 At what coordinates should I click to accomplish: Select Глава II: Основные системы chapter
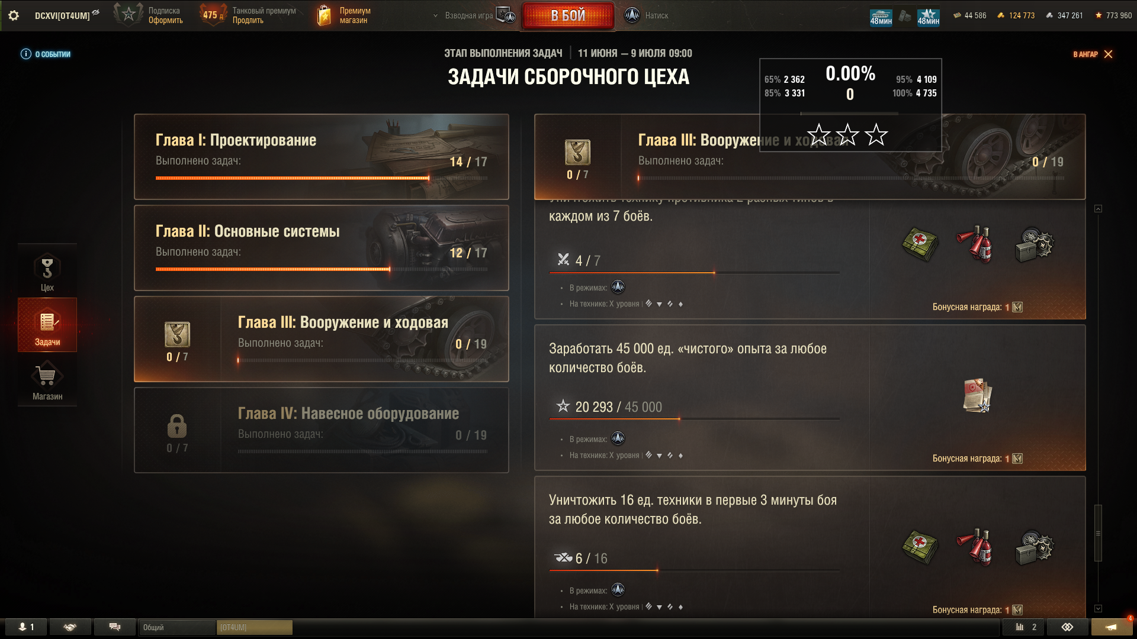click(x=322, y=248)
